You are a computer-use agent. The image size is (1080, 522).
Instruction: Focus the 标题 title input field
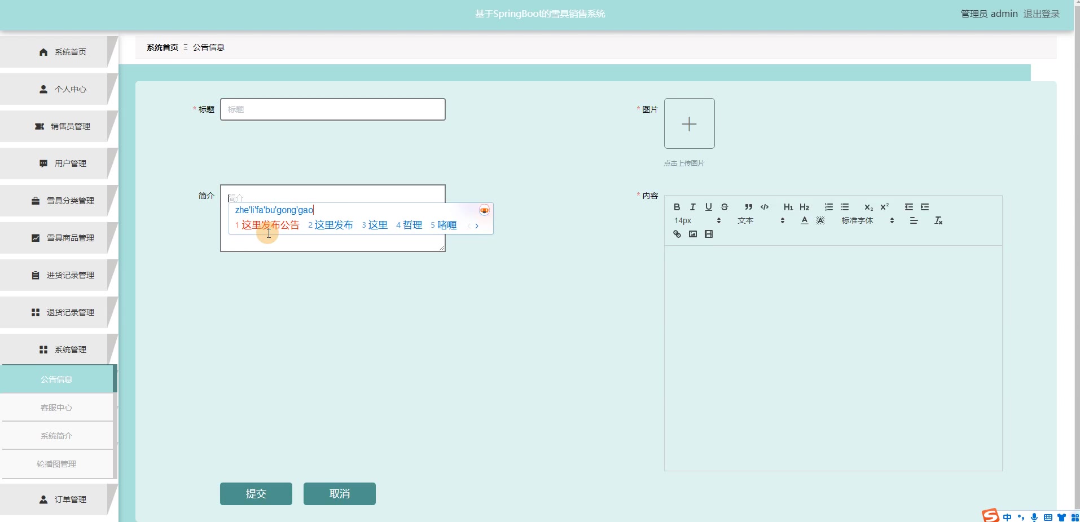(x=333, y=109)
